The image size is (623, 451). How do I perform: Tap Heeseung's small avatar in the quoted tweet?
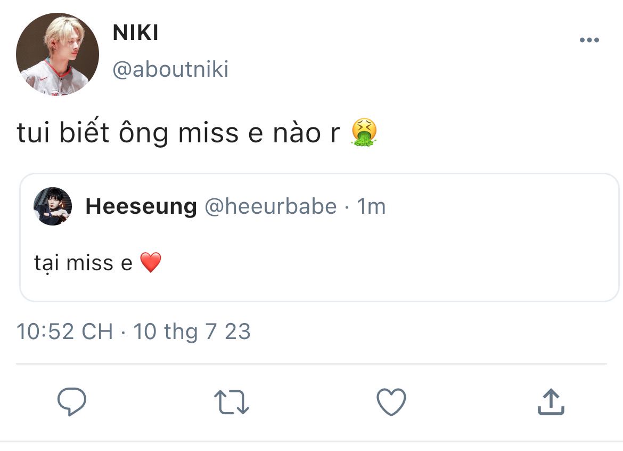click(x=53, y=206)
